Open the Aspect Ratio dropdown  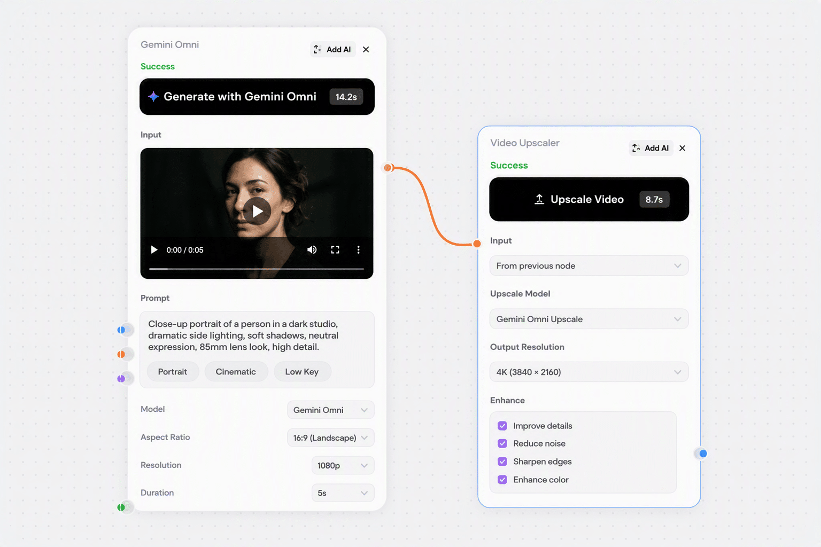pos(330,437)
